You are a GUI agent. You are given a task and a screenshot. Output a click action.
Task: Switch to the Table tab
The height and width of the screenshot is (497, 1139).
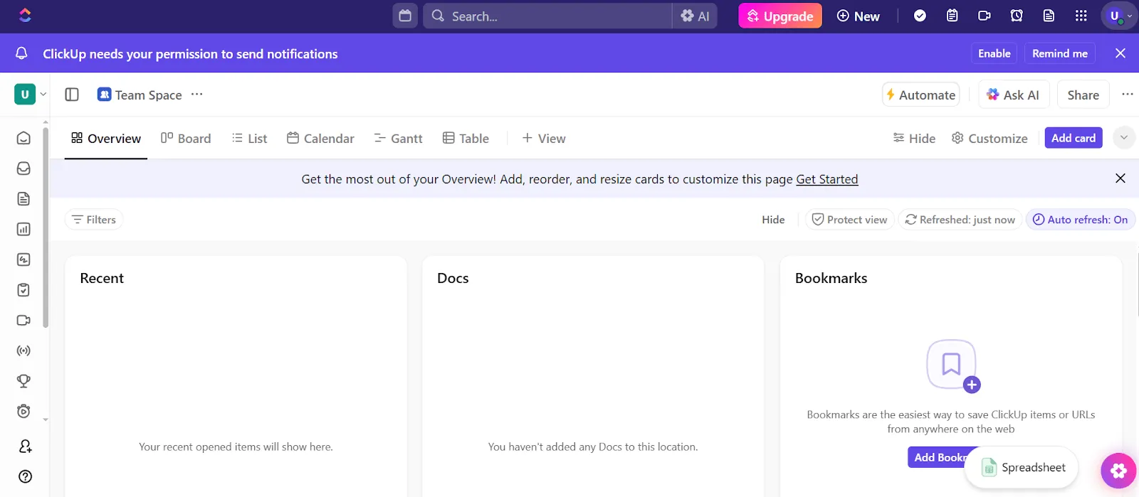click(x=466, y=138)
